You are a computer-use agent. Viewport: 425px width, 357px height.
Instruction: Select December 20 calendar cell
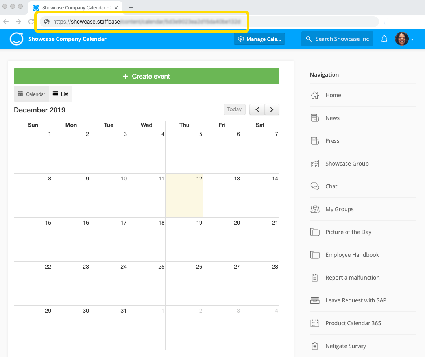tap(222, 240)
